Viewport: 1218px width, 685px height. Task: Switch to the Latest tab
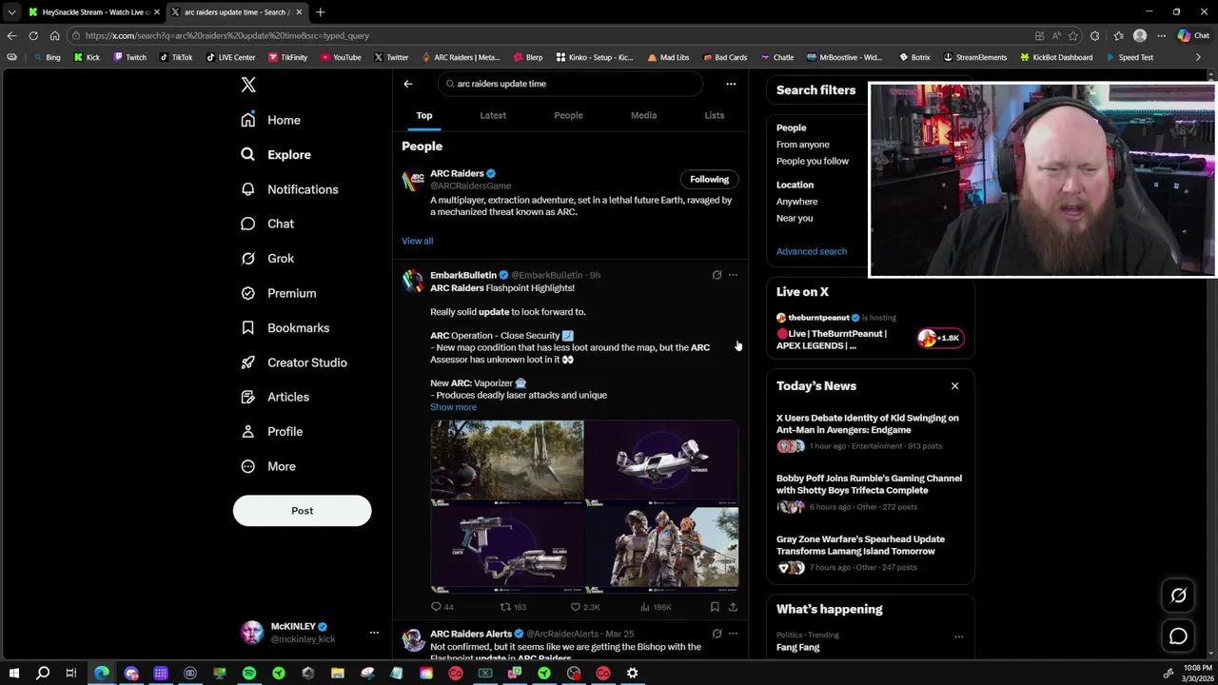click(x=493, y=115)
